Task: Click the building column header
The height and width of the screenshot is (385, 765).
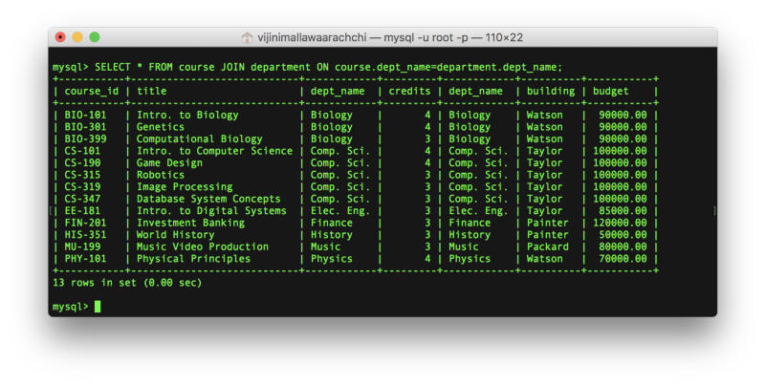Action: (551, 92)
